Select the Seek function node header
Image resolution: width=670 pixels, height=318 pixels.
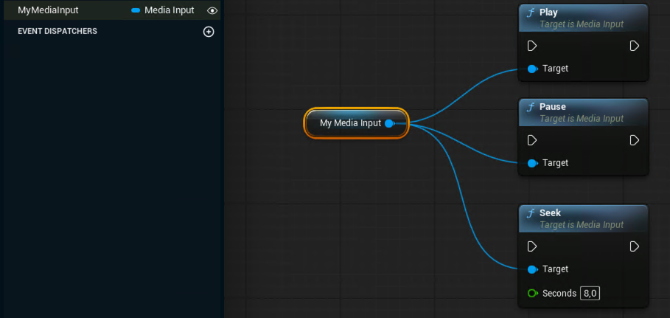[583, 218]
